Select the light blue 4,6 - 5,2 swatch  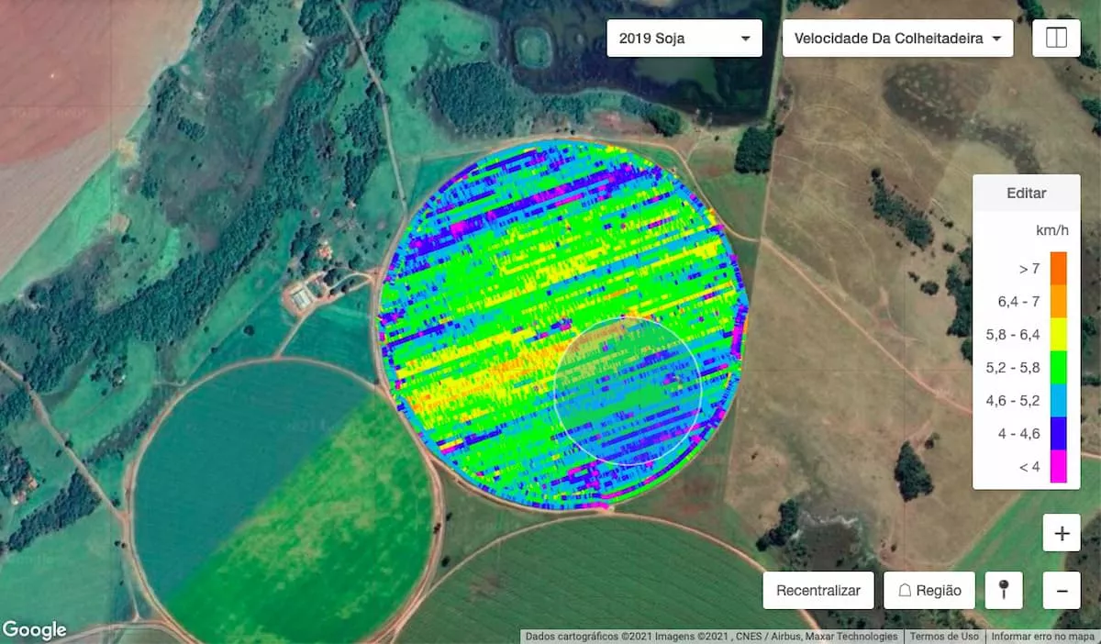(1059, 401)
